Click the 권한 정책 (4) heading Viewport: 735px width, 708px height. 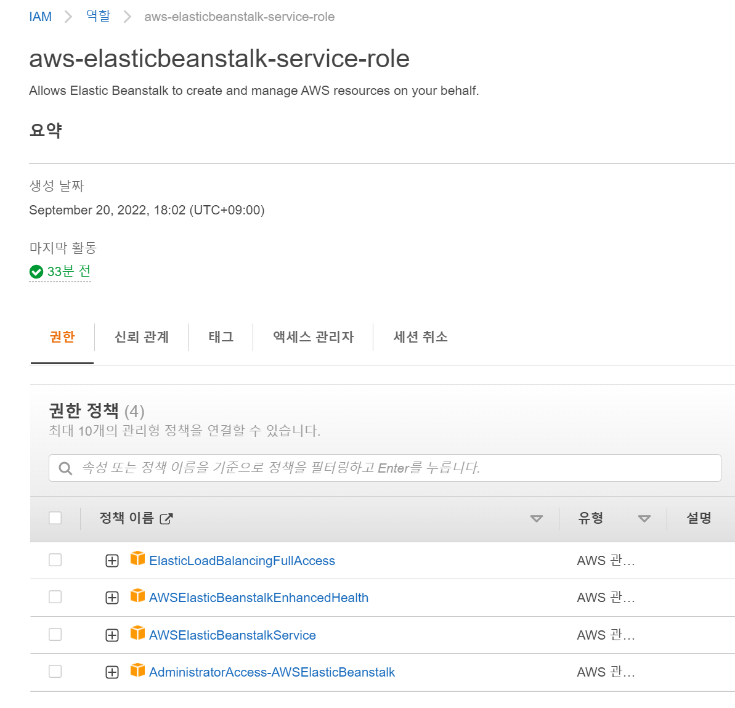point(97,411)
